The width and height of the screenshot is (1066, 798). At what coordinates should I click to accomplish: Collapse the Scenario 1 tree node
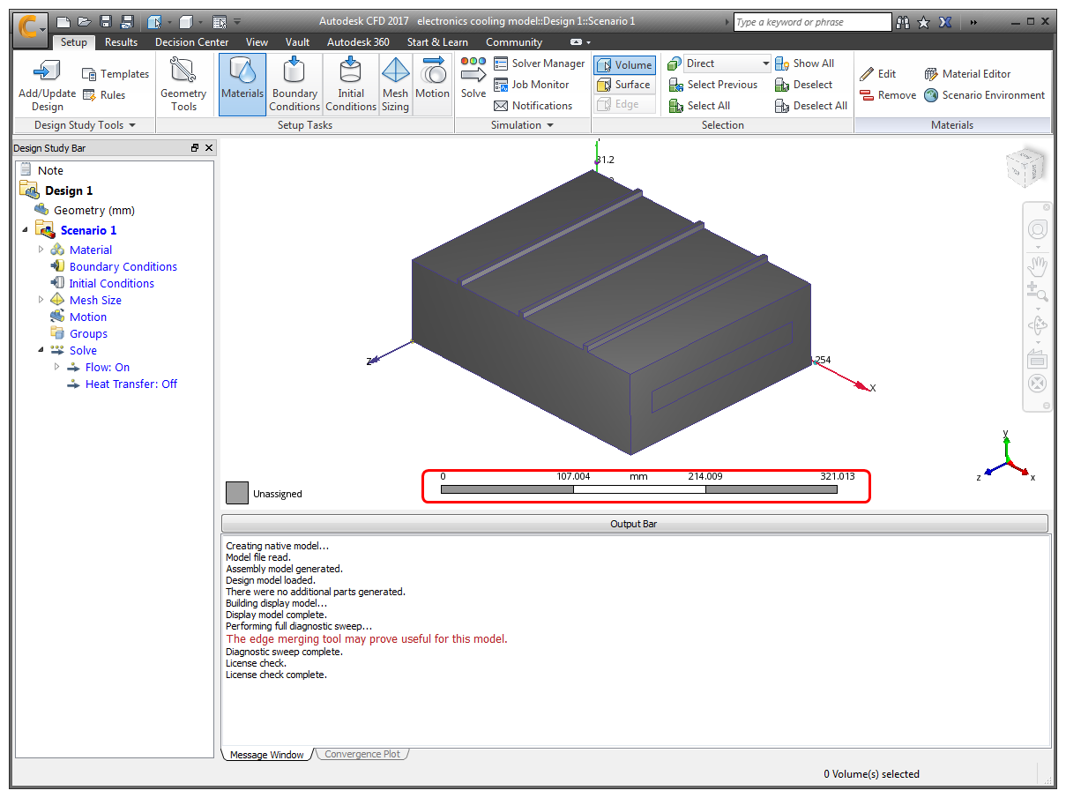25,230
